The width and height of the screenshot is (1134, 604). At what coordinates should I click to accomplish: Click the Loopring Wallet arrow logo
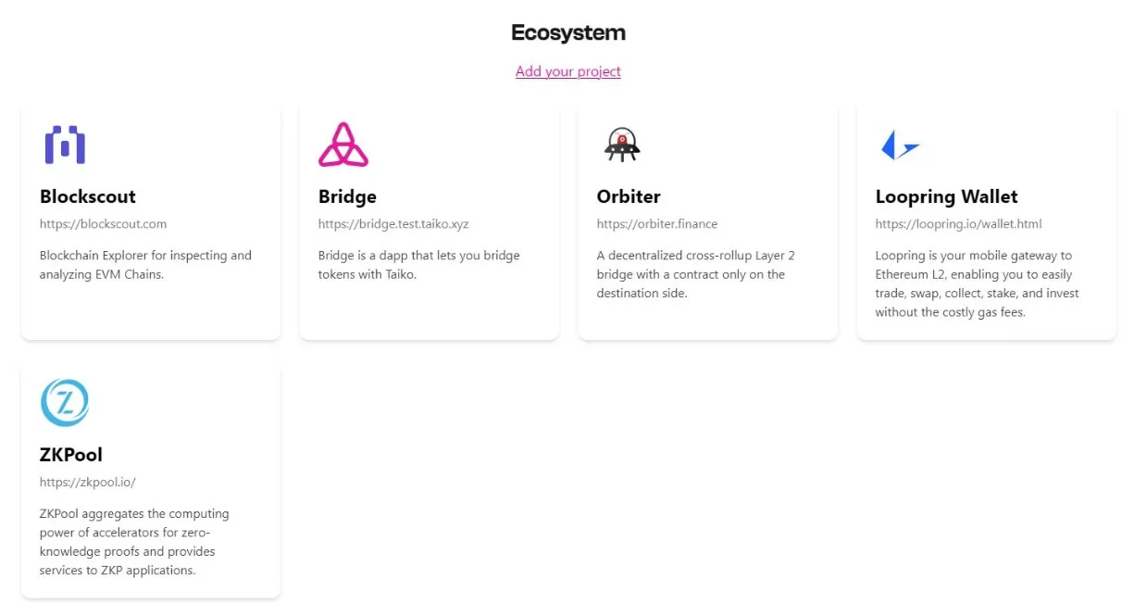point(899,144)
